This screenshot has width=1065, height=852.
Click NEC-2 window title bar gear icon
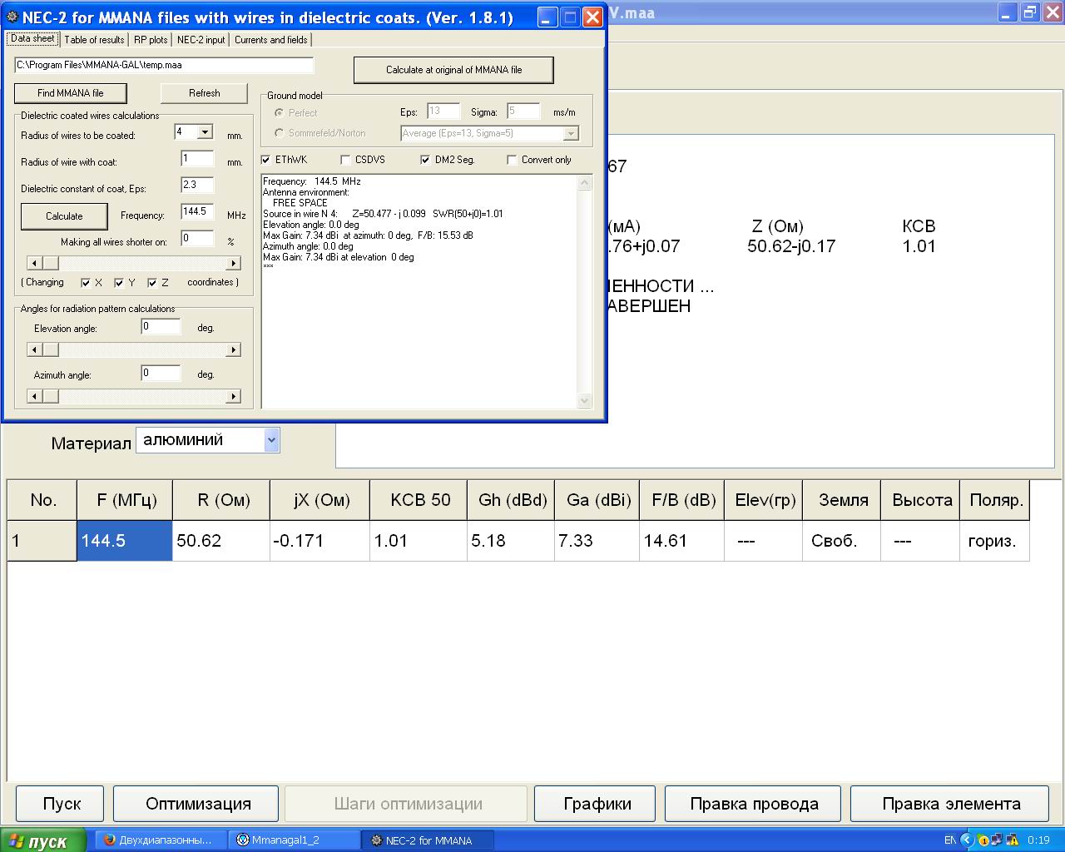click(12, 17)
